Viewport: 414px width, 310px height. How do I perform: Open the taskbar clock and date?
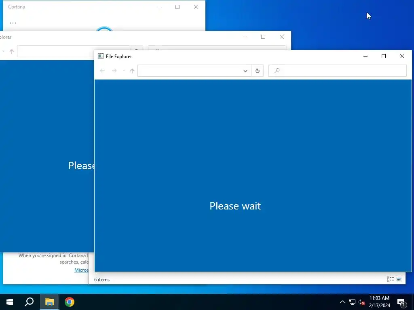[x=379, y=302]
